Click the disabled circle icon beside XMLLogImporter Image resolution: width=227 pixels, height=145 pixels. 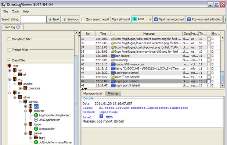[x=36, y=120]
